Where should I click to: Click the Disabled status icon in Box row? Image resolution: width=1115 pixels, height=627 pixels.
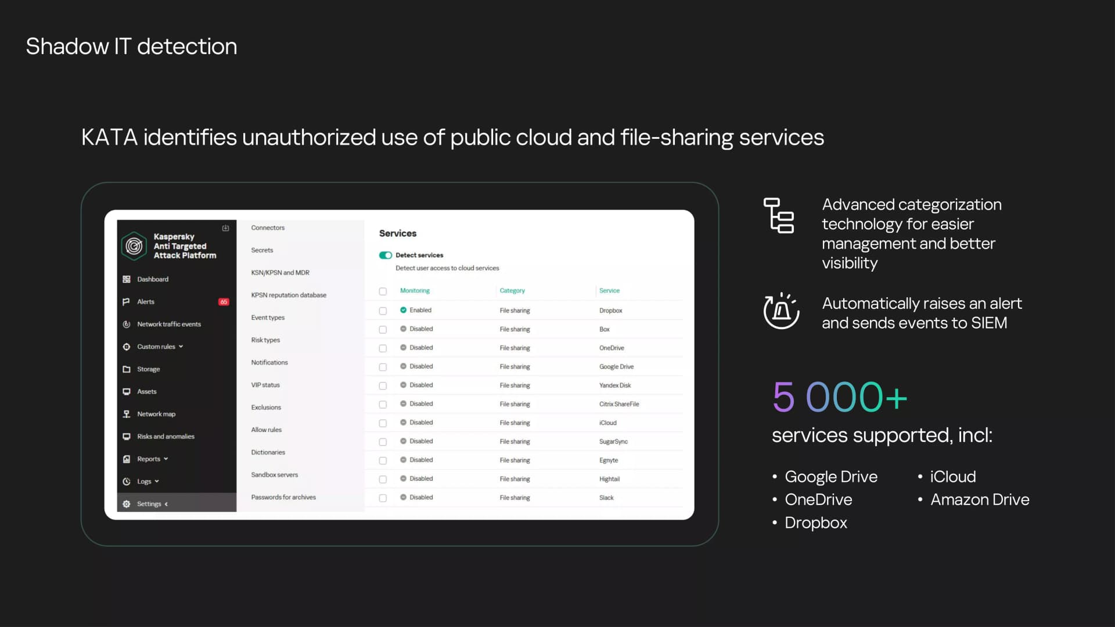(x=403, y=329)
